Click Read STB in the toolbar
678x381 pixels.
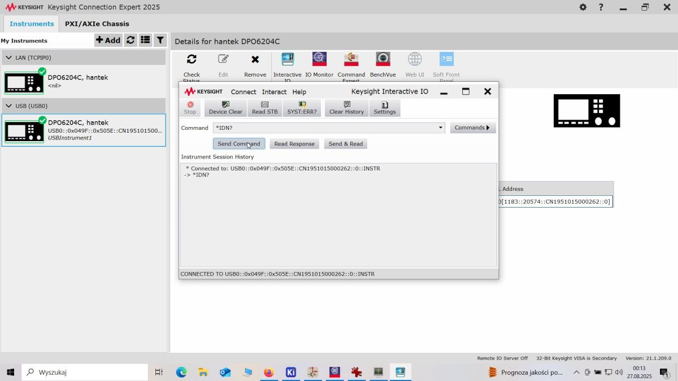click(x=265, y=108)
